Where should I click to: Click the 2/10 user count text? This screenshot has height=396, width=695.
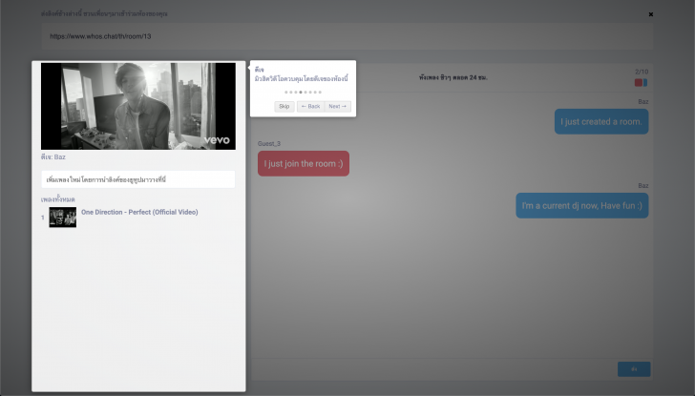tap(642, 72)
